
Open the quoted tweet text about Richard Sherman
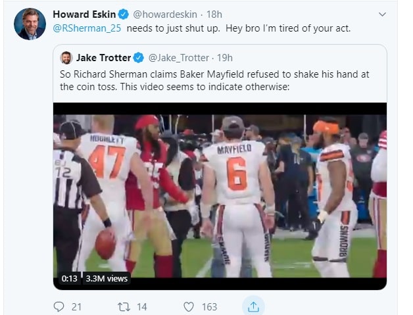[x=217, y=79]
